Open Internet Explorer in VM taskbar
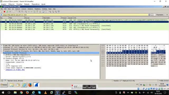 [24, 85]
